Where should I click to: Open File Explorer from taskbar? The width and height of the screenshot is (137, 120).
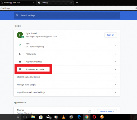(x=33, y=117)
